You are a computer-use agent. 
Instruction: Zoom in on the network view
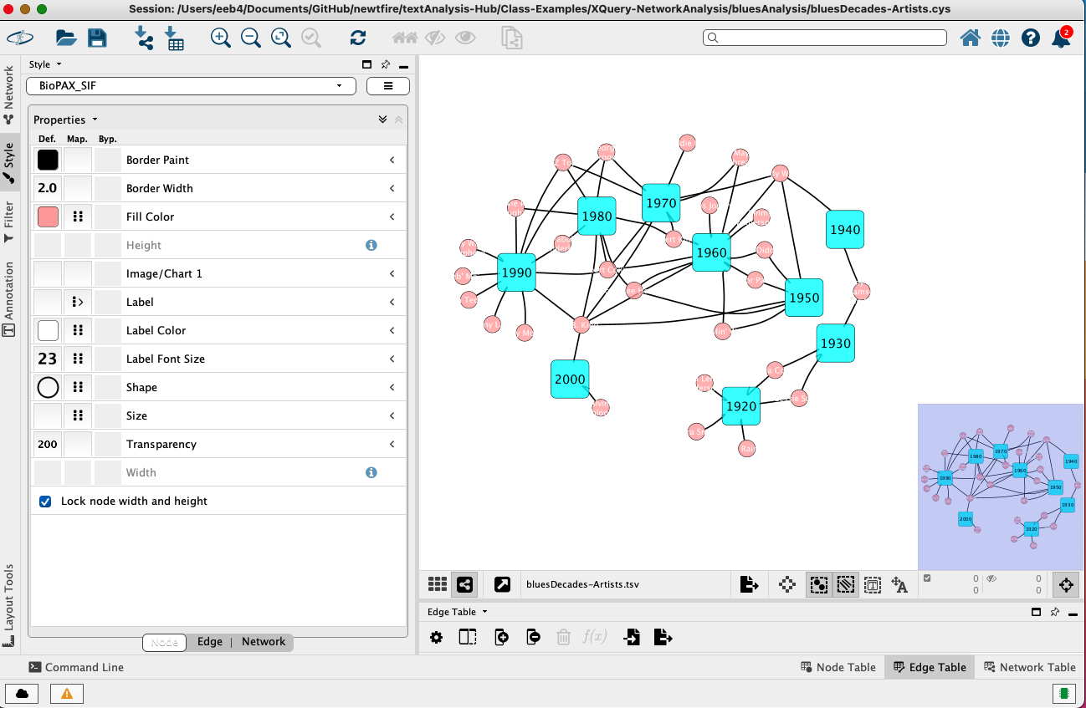[220, 38]
